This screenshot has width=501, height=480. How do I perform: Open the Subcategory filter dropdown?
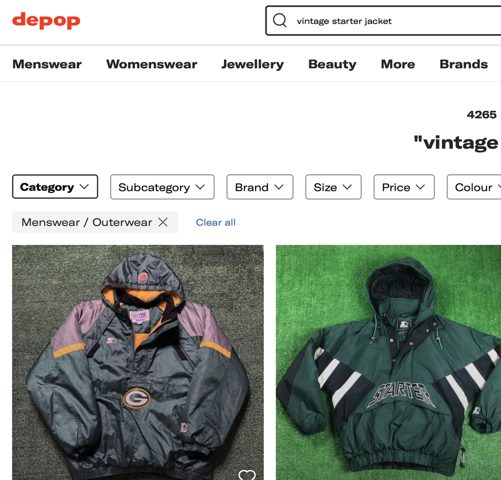point(162,187)
